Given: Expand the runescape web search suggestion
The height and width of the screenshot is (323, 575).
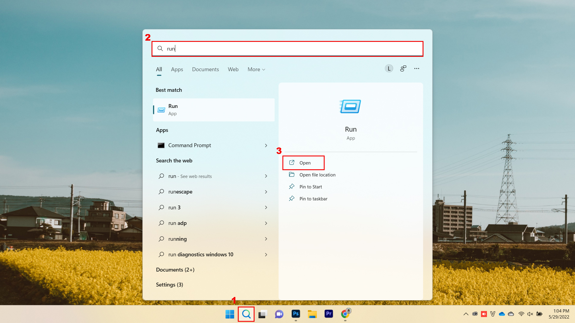Looking at the screenshot, I should coord(267,192).
